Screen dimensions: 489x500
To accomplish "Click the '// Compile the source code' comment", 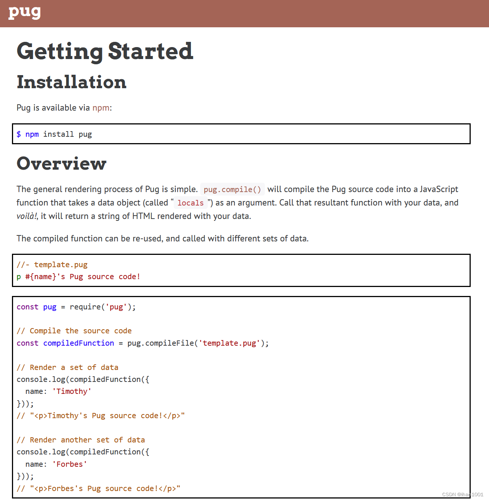I will pyautogui.click(x=74, y=331).
